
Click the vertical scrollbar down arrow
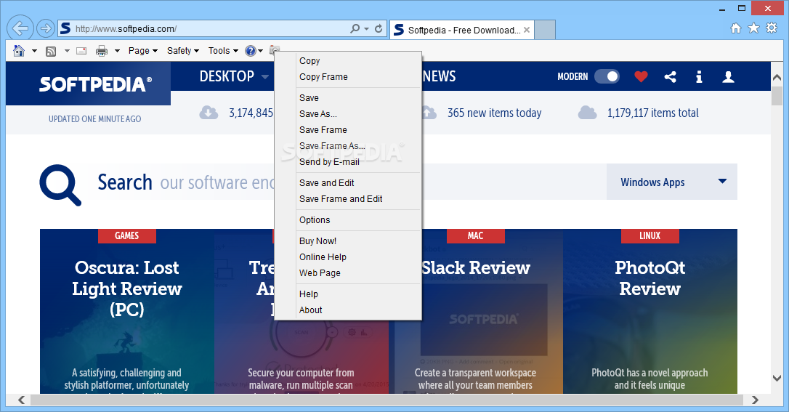tap(777, 378)
